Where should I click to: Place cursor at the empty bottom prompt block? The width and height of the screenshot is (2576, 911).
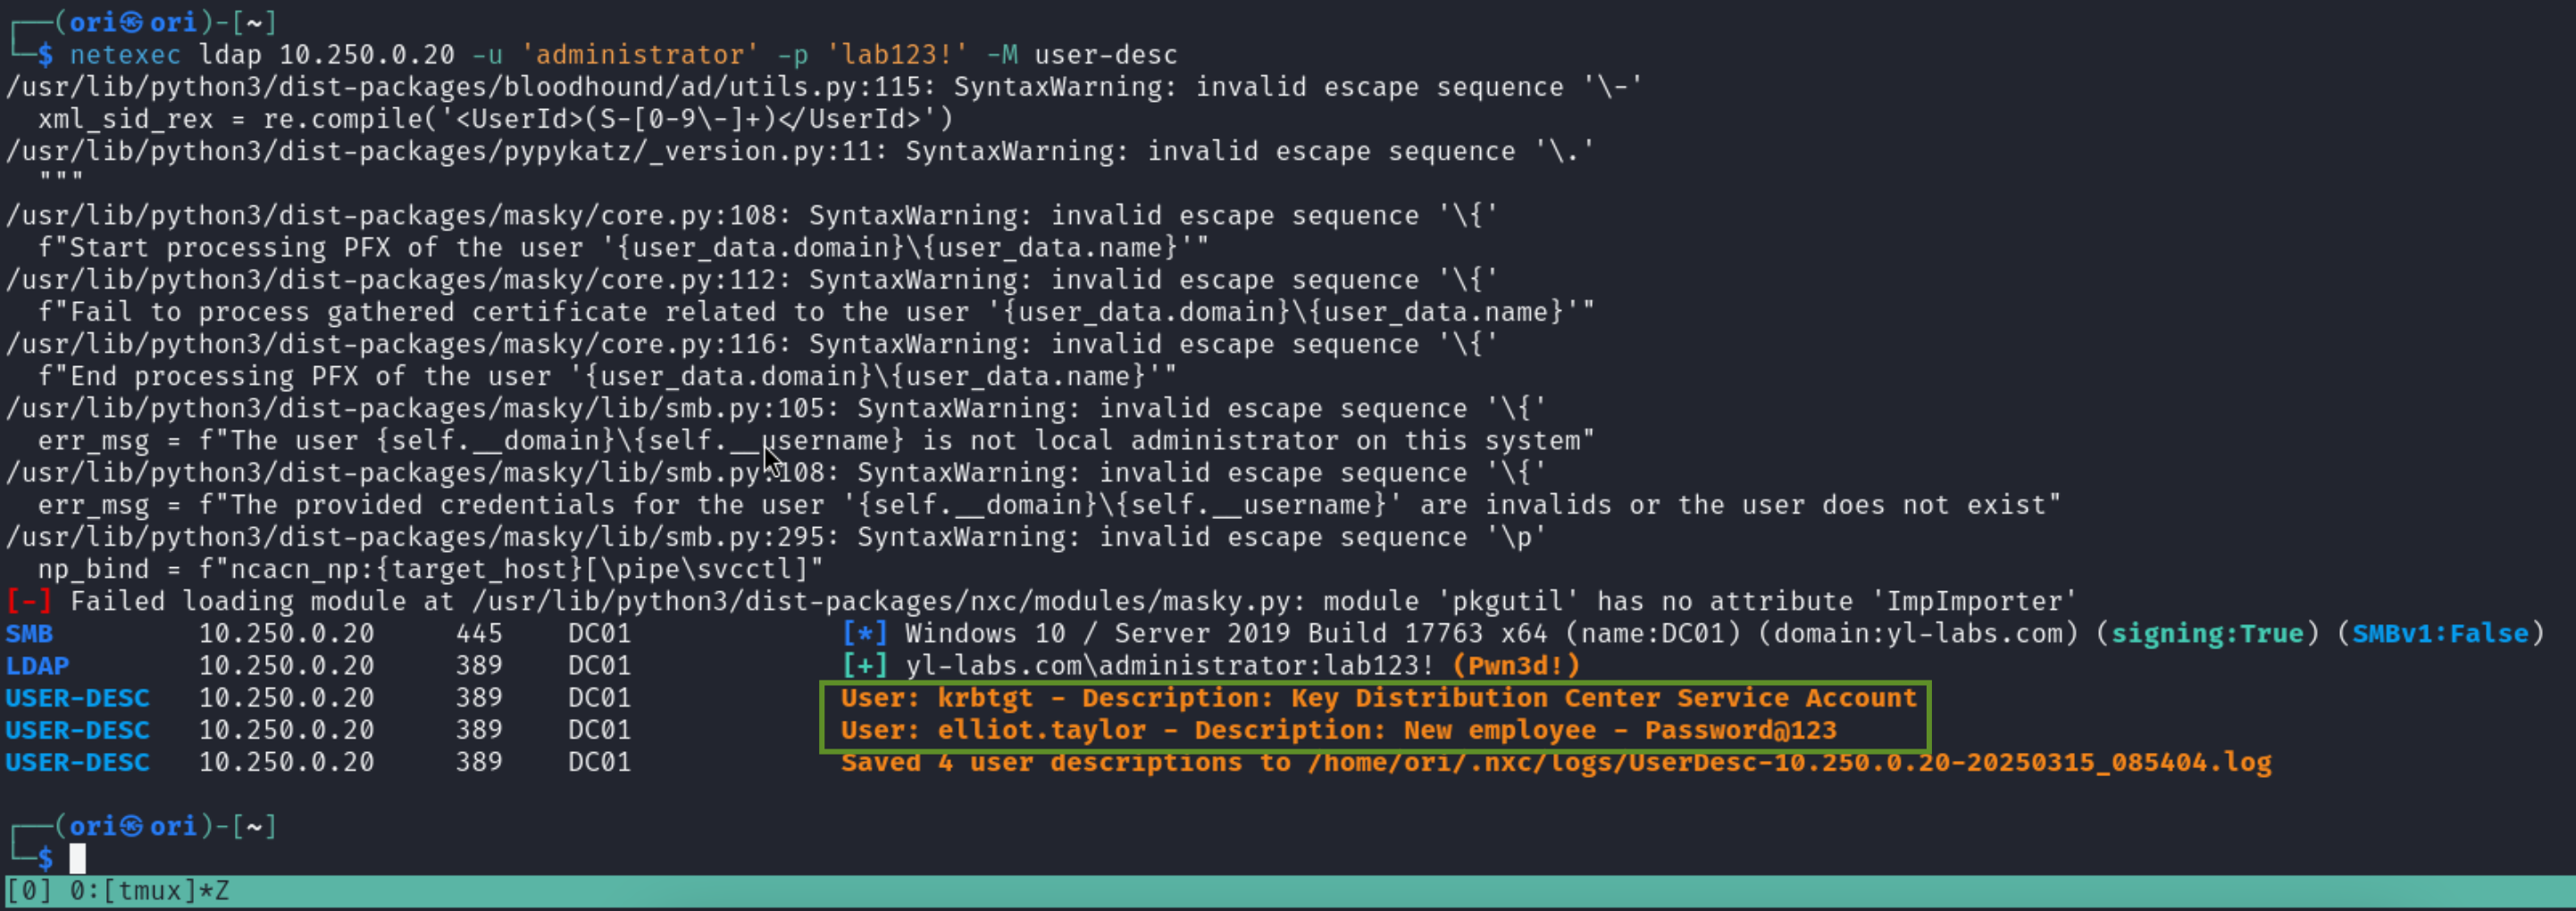point(78,858)
